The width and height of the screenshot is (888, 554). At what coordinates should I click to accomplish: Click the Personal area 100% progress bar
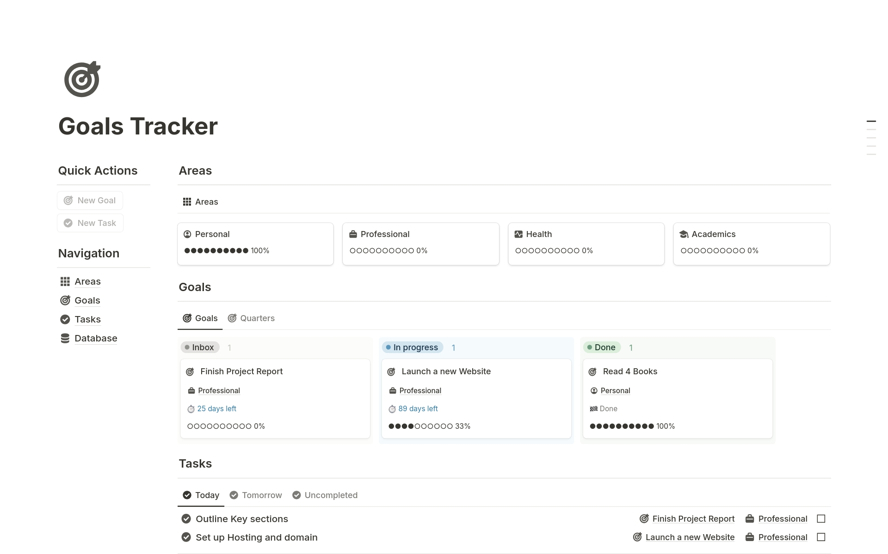point(216,250)
